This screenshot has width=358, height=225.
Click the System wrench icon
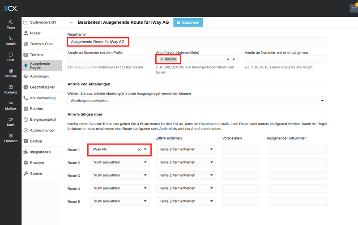(26, 174)
